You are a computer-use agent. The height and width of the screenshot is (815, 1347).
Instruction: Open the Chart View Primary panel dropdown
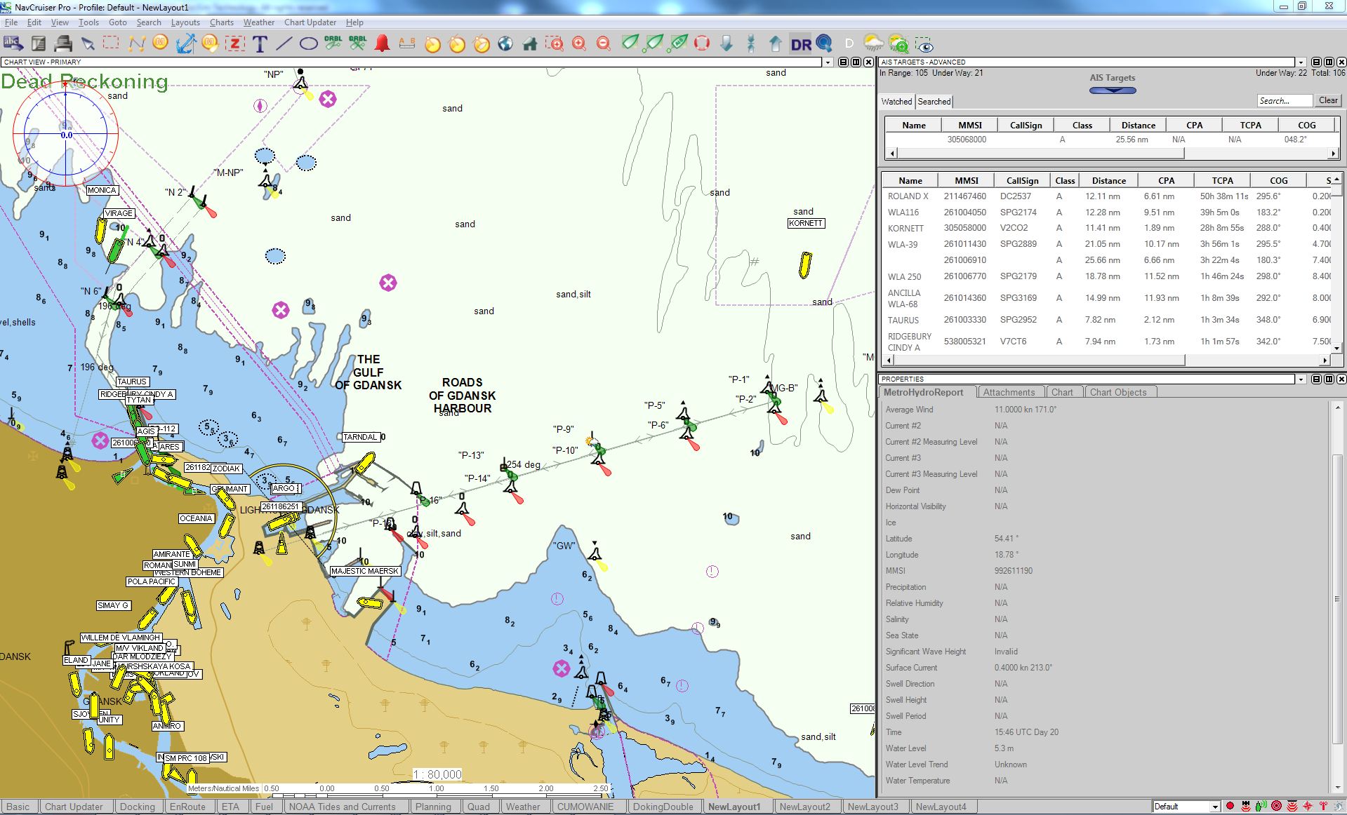pyautogui.click(x=828, y=62)
